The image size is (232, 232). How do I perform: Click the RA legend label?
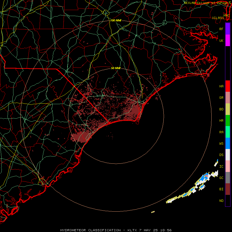coord(221,132)
